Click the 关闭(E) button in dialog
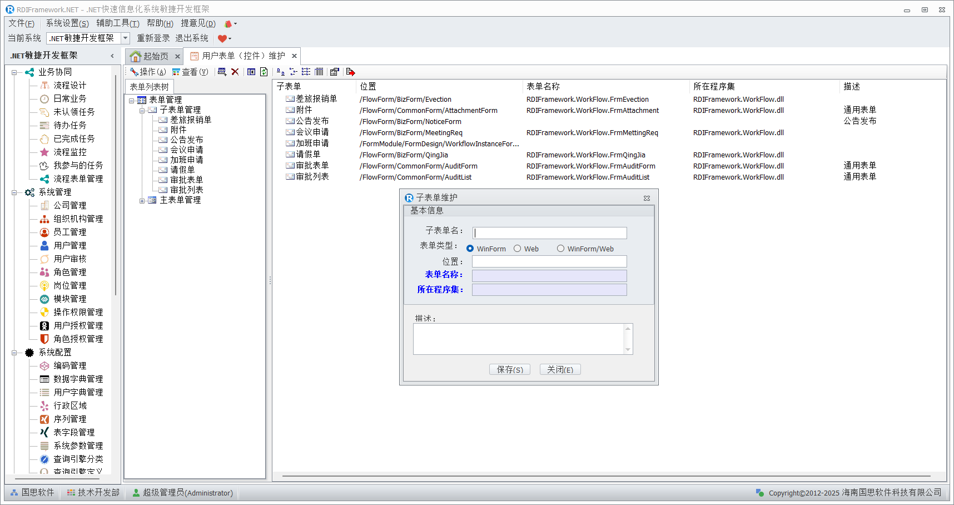Screen dimensions: 954x505 pos(560,369)
